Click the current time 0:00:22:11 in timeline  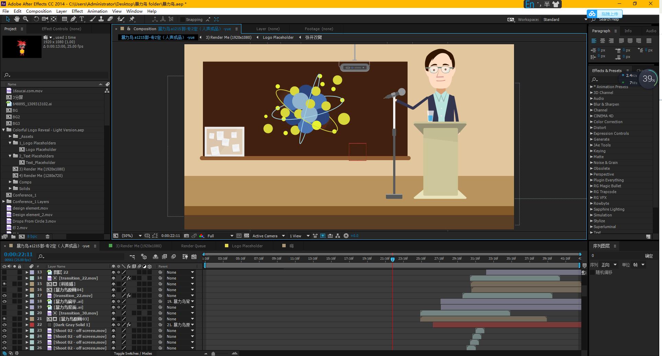click(18, 254)
